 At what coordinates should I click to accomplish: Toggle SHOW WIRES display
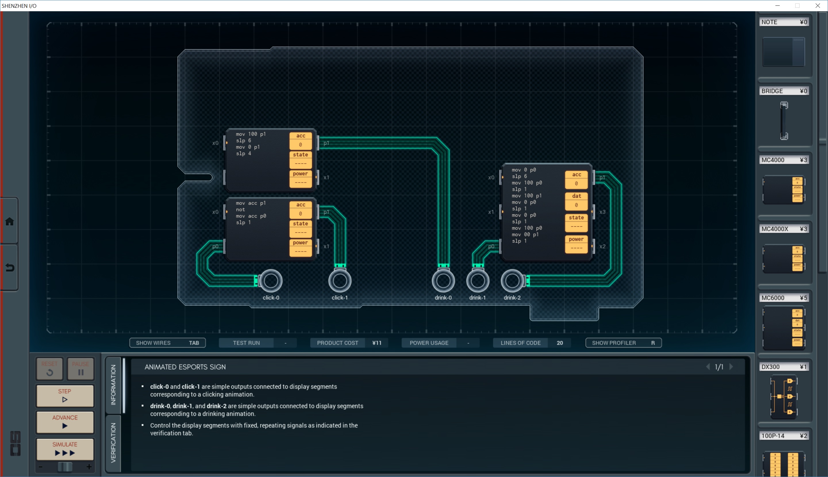point(168,343)
